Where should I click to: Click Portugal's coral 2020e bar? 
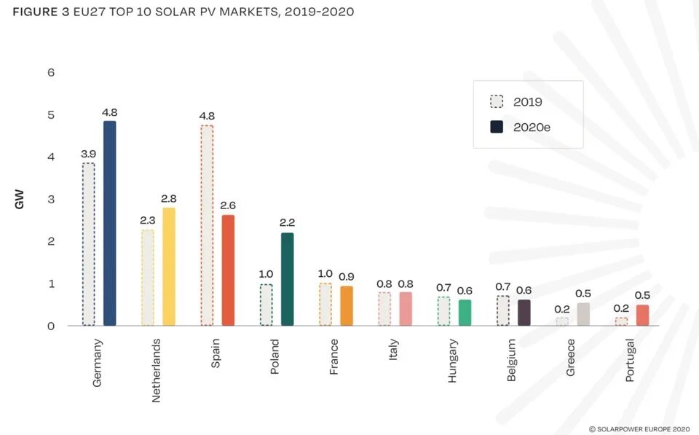pyautogui.click(x=642, y=316)
